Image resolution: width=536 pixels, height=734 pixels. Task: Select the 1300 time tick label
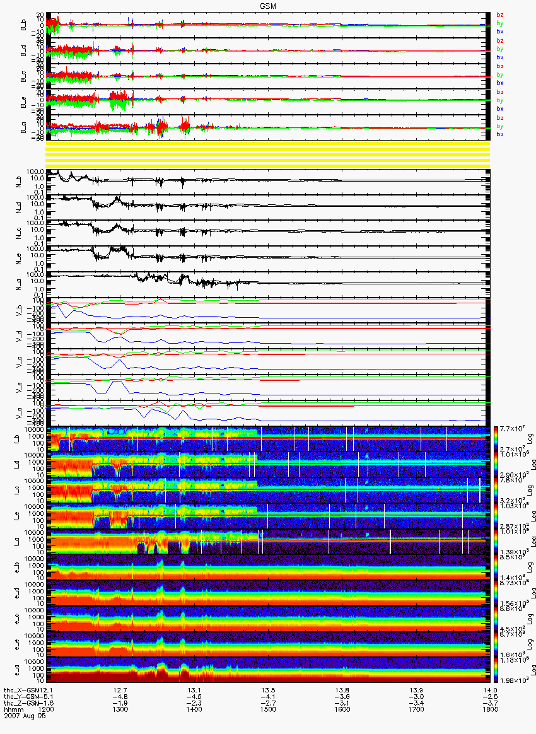point(120,709)
